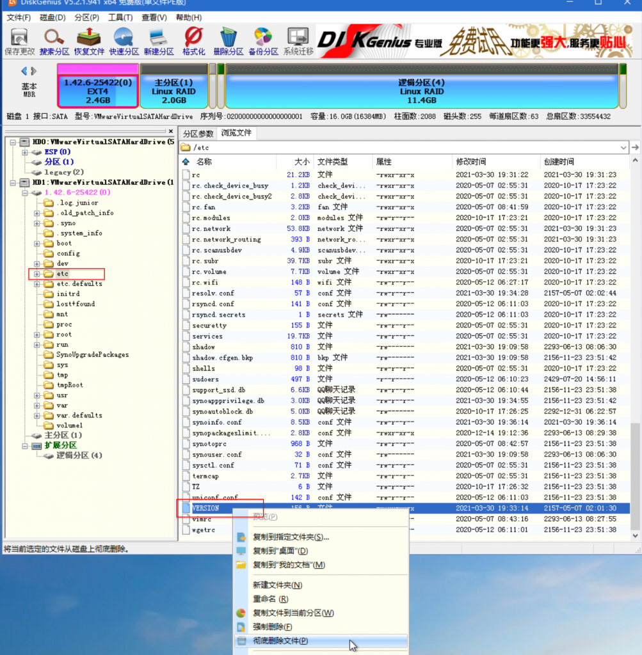Open the 系统迁移 system migration tool
642x655 pixels.
click(x=298, y=42)
